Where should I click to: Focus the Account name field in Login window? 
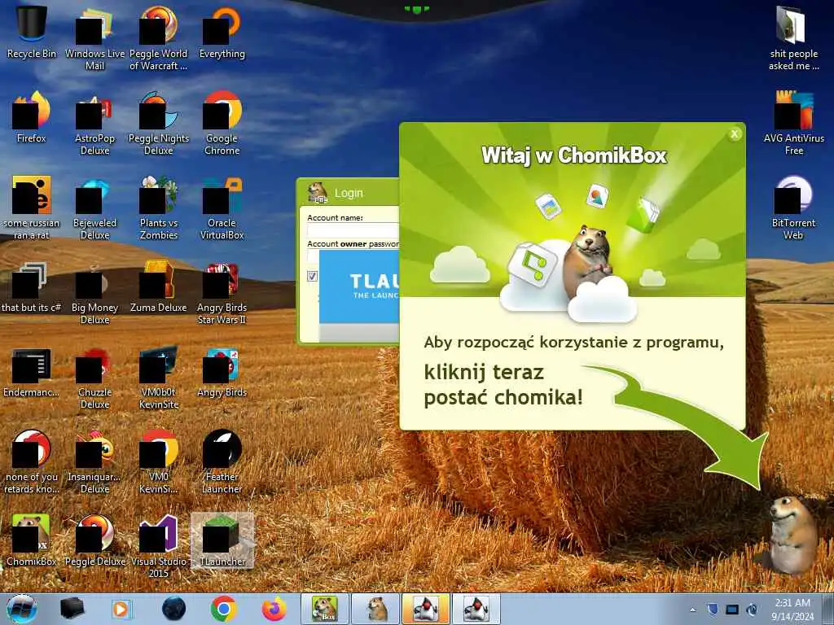point(353,230)
